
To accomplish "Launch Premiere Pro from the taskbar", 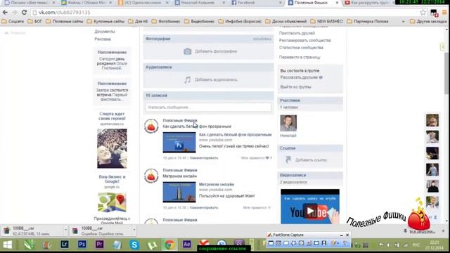I will pyautogui.click(x=99, y=245).
